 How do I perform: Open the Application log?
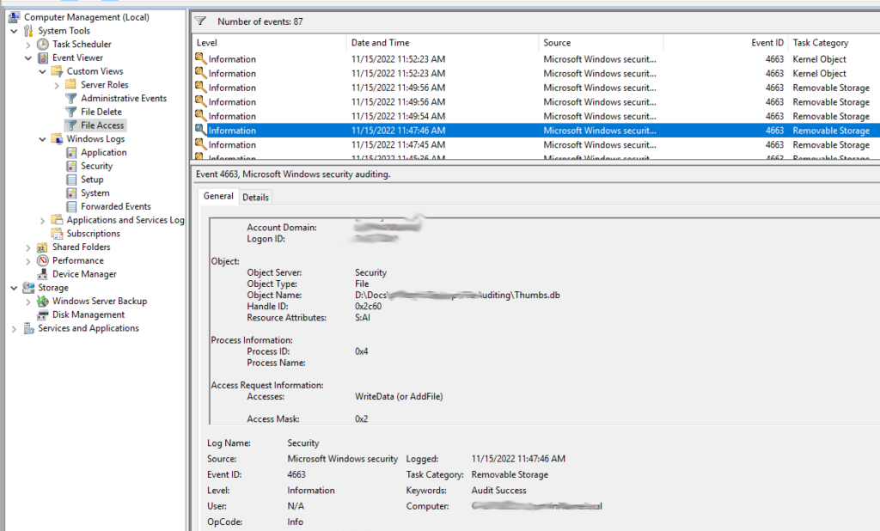pos(103,152)
